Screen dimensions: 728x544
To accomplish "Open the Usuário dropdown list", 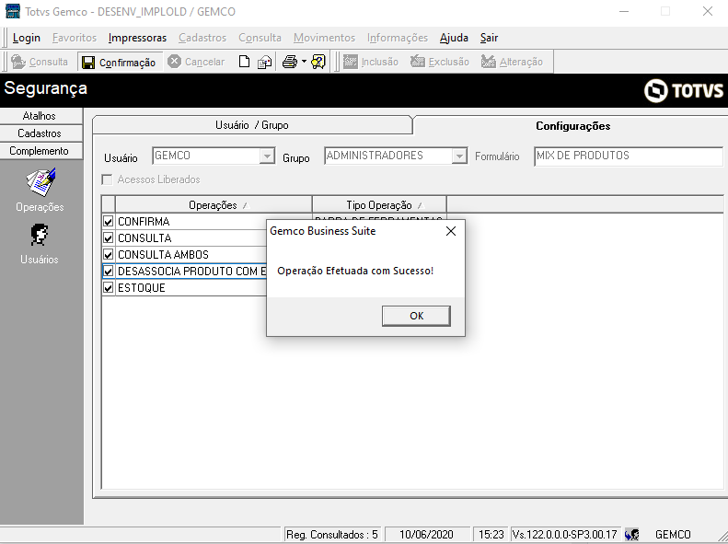I will pyautogui.click(x=267, y=156).
